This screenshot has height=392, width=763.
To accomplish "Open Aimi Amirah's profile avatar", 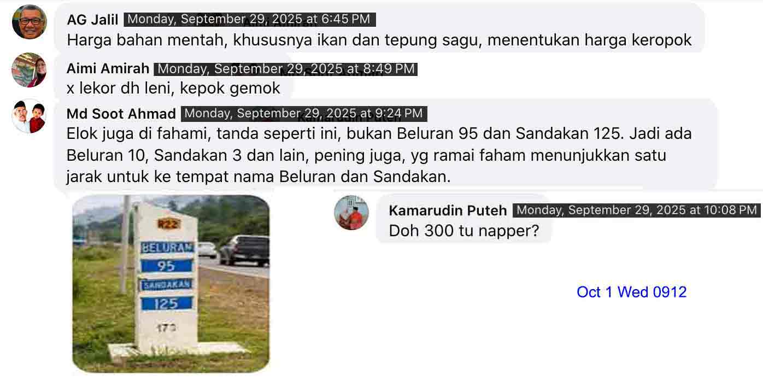I will click(x=30, y=70).
